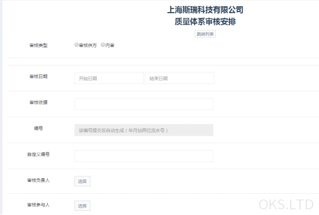Click the 审核类型 field label
This screenshot has height=215, width=319.
pos(38,45)
